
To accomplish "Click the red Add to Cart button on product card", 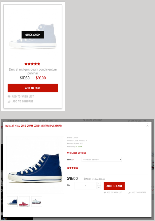I will click(x=33, y=88).
